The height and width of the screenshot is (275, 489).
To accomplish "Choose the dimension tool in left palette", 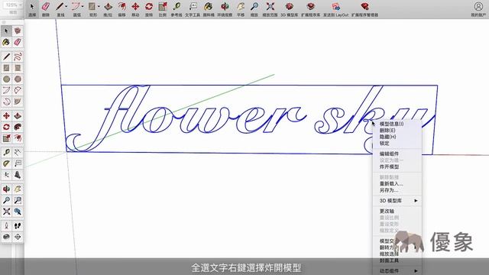I will click(18, 152).
